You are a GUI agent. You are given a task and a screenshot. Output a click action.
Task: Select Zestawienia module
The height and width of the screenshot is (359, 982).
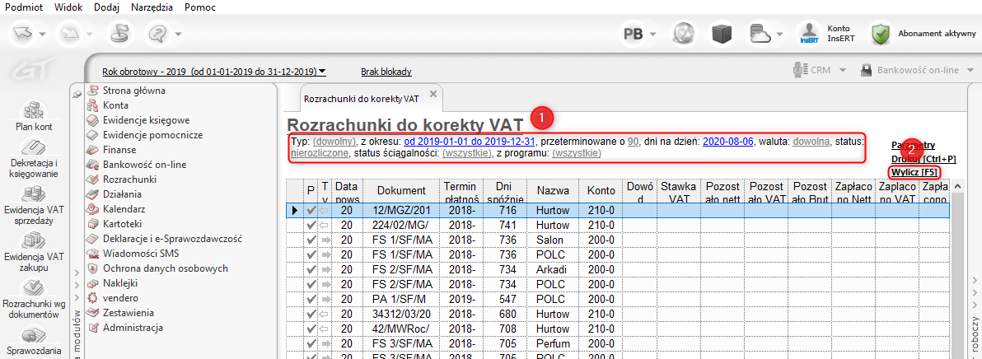tap(129, 313)
